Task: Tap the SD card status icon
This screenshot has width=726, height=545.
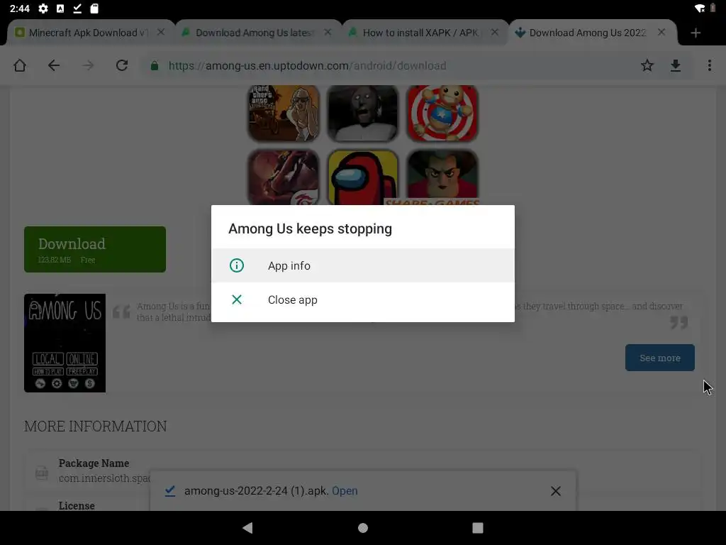Action: click(x=94, y=9)
